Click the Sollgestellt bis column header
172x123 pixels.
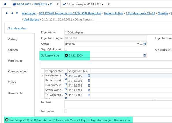pos(79,71)
